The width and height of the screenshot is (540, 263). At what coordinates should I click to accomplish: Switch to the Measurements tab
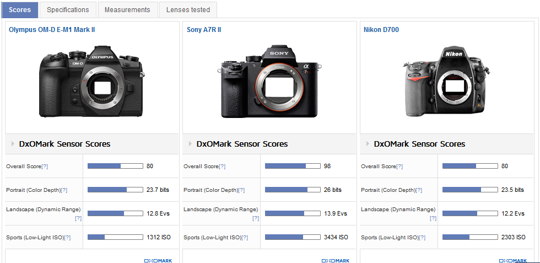tap(127, 10)
